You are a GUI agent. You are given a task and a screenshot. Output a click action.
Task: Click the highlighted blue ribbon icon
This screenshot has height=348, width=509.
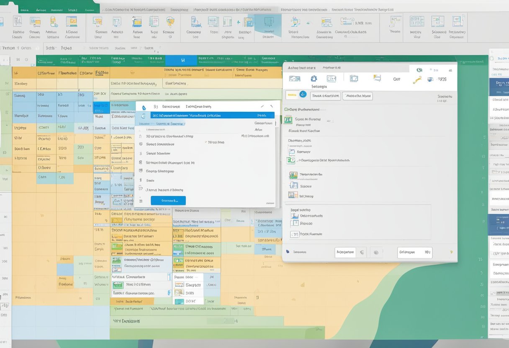268,24
